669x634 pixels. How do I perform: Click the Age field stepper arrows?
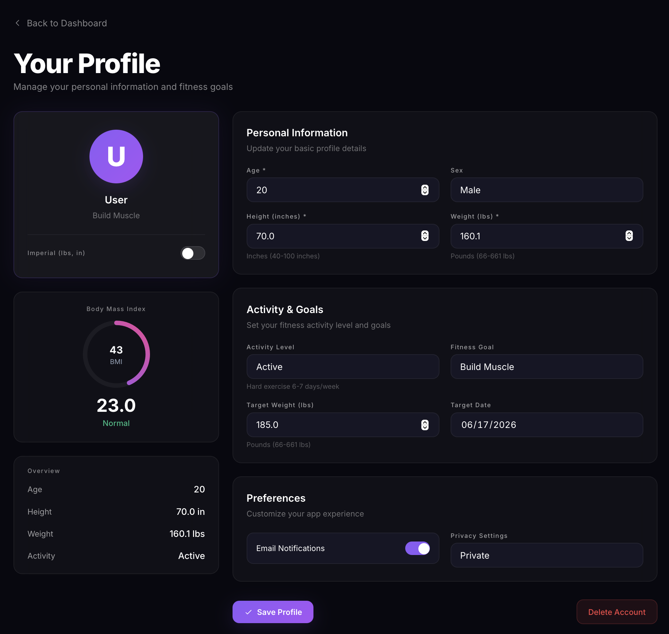425,190
